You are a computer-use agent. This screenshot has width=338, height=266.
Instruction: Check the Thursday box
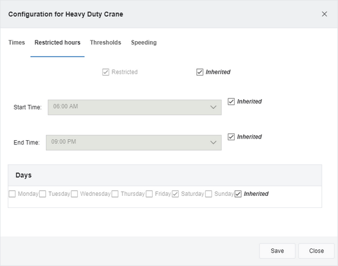click(x=115, y=194)
